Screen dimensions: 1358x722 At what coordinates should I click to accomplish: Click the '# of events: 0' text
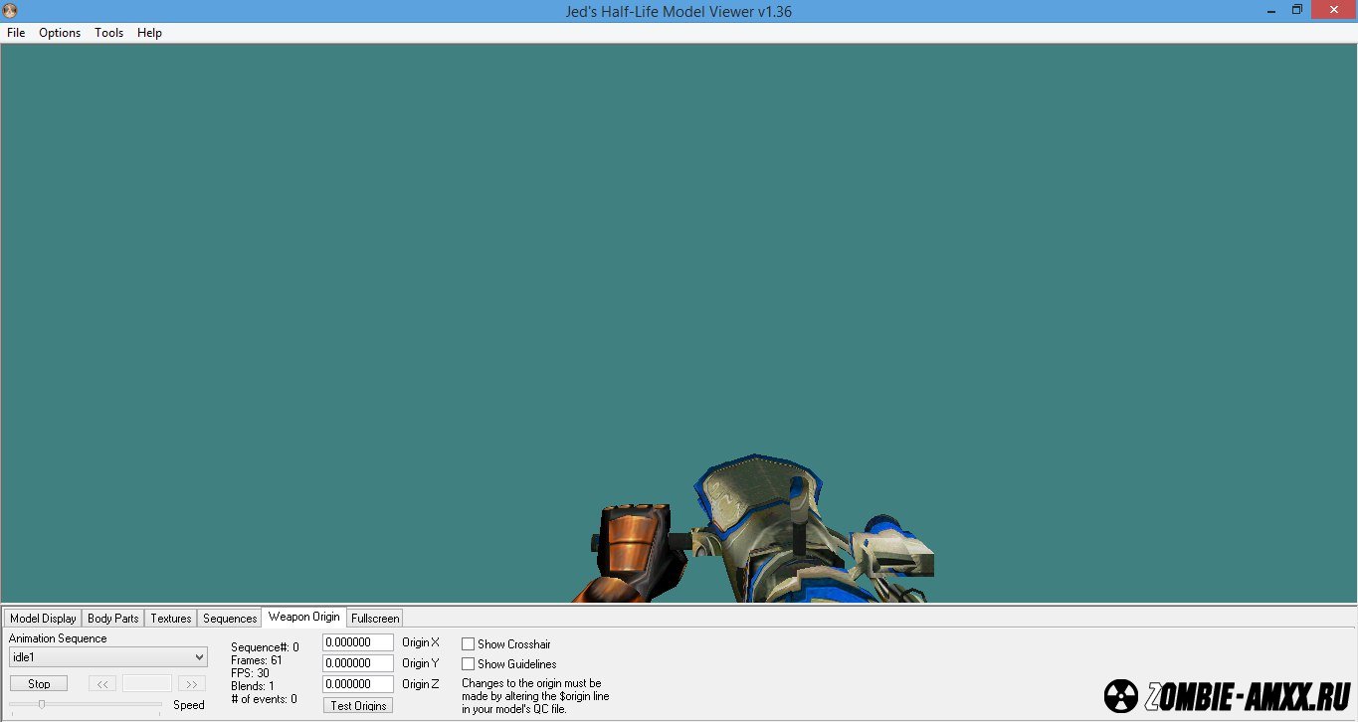264,699
